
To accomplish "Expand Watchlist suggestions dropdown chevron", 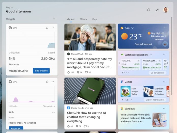I will [x=151, y=55].
